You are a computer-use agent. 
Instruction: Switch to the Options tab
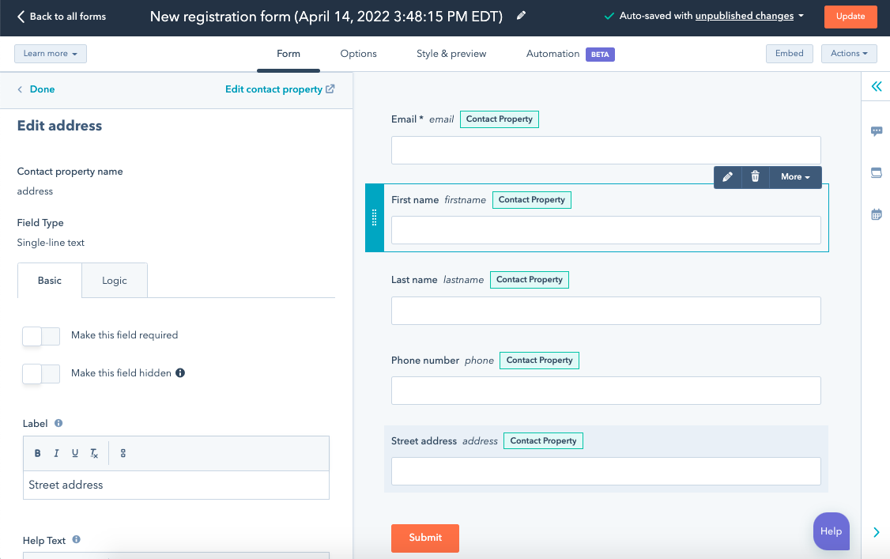358,54
